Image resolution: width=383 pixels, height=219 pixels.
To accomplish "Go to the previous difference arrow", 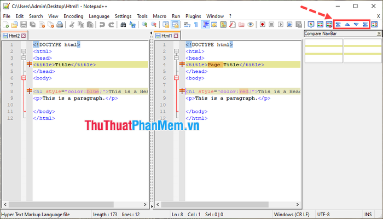I will point(347,25).
